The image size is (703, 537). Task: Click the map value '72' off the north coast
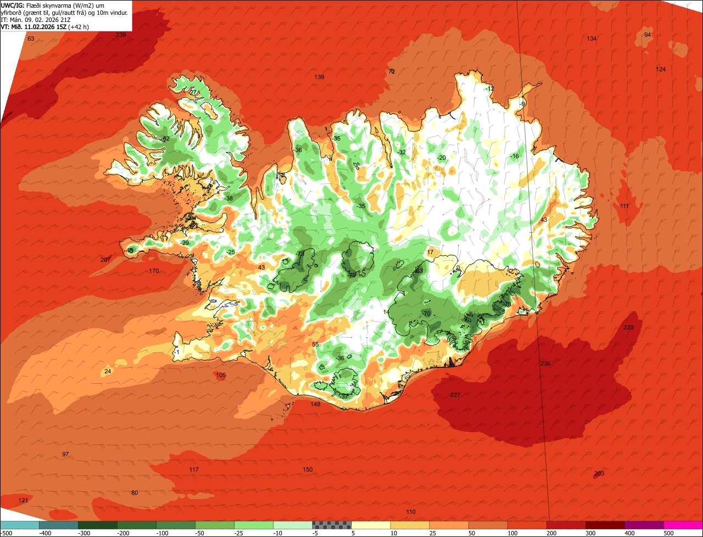pyautogui.click(x=392, y=71)
